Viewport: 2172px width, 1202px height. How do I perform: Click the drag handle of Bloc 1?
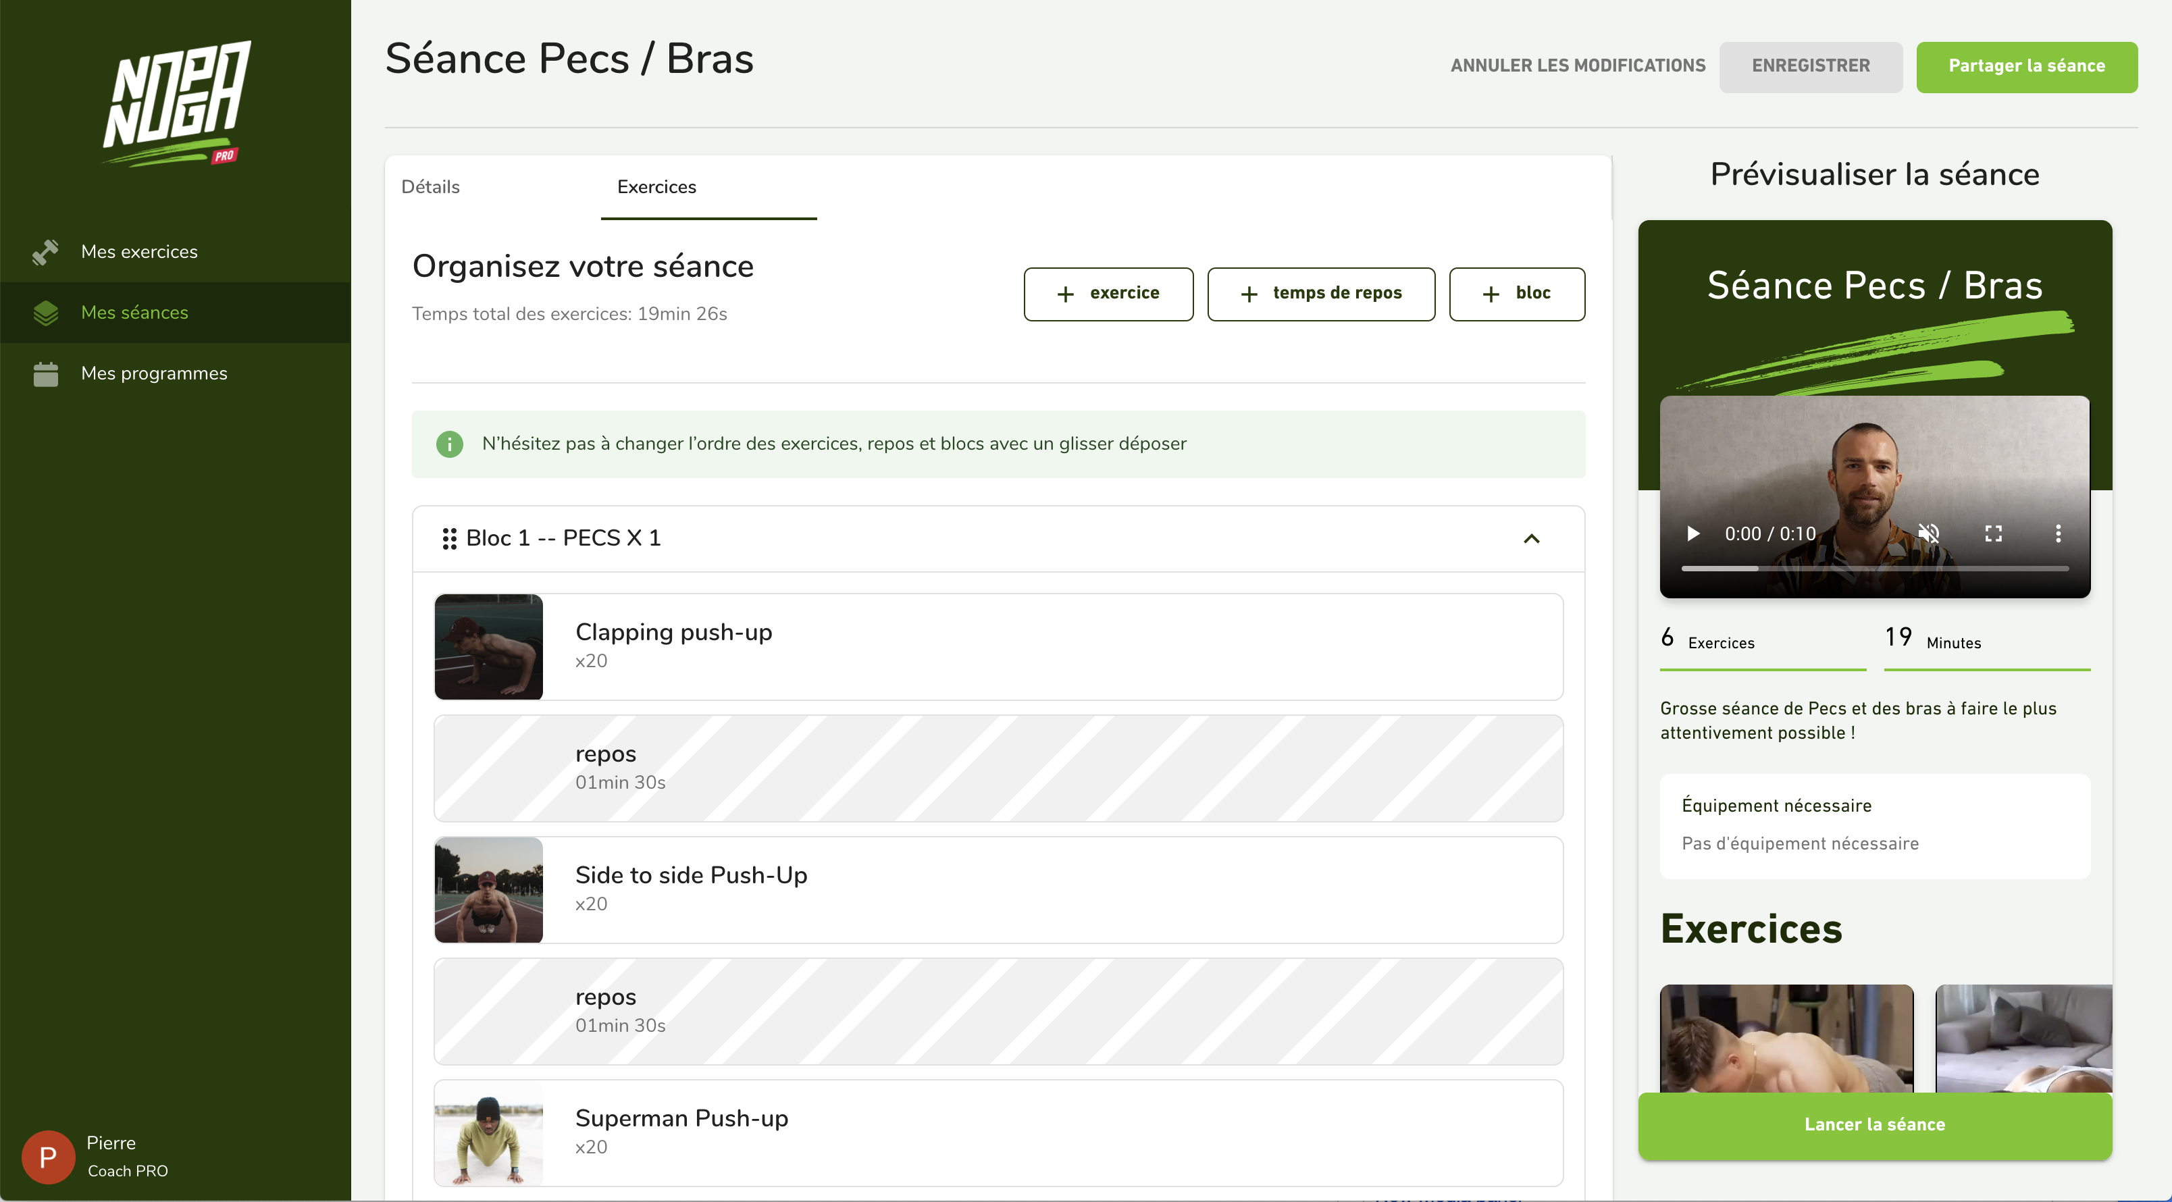point(449,539)
